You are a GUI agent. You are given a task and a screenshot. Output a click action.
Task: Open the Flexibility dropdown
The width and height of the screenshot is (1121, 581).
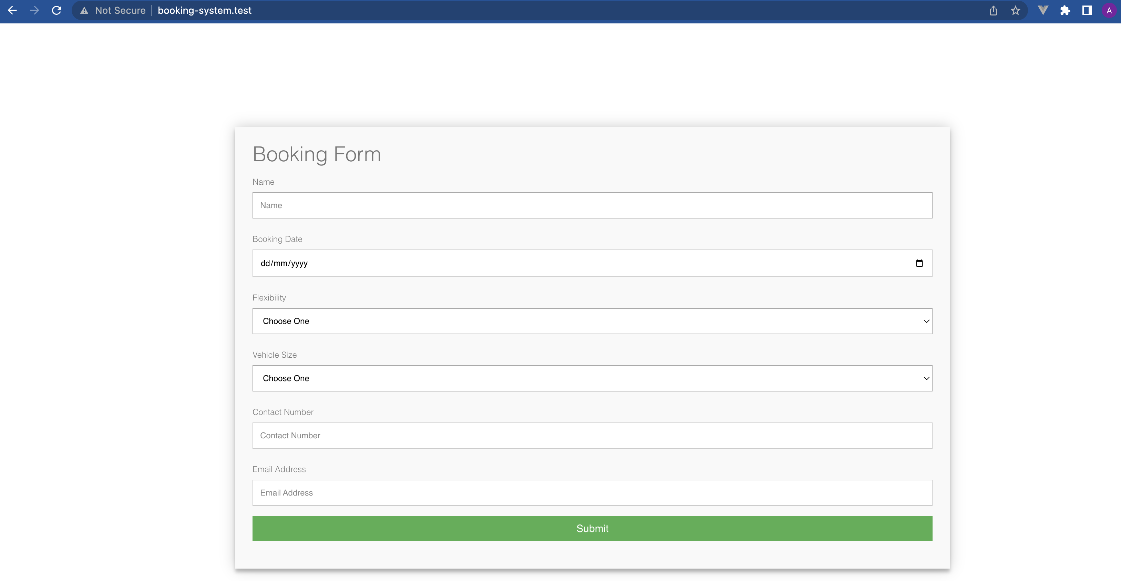point(592,321)
